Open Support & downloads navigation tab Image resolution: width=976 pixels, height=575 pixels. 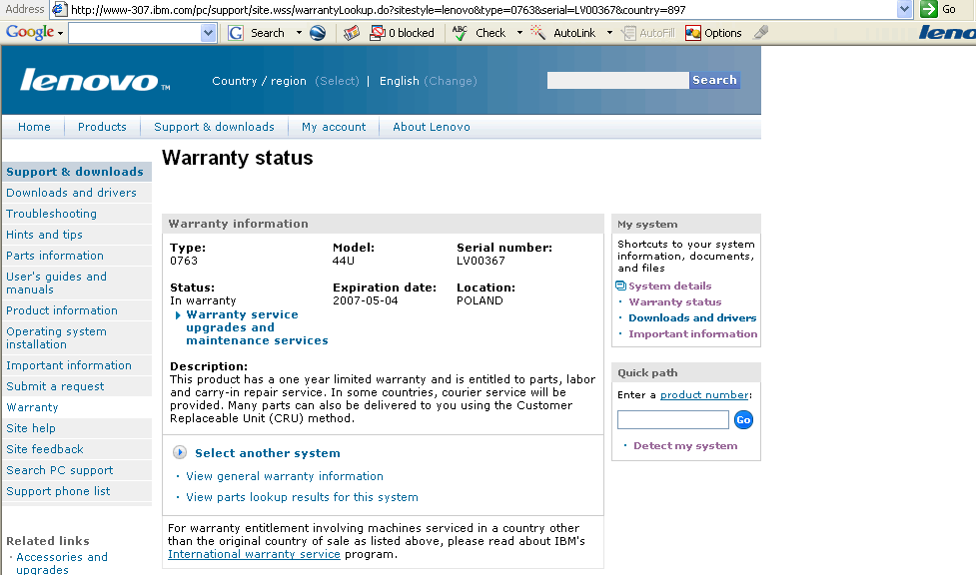(x=214, y=127)
